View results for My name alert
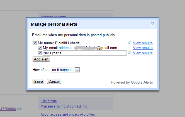Screen dimensions: 185x117 pos(143,43)
